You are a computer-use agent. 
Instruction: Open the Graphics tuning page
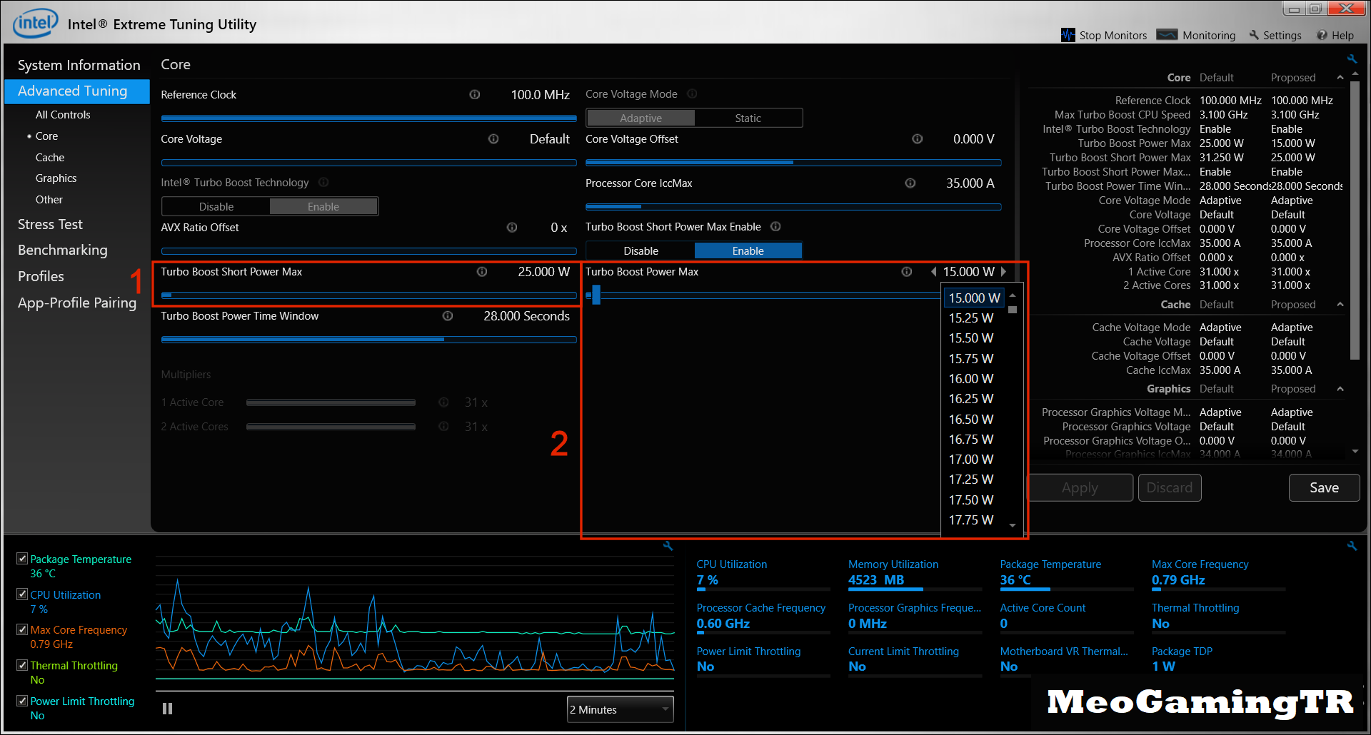click(x=56, y=178)
